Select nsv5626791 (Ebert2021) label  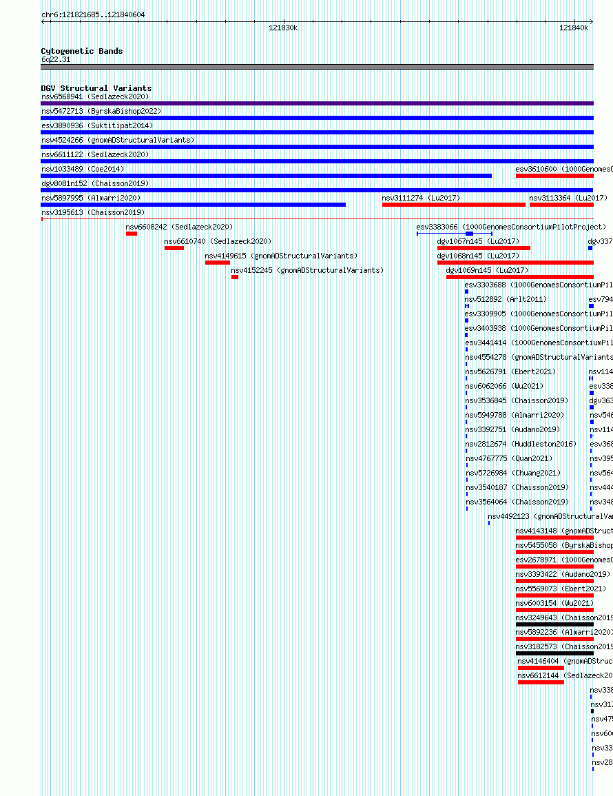(x=510, y=371)
